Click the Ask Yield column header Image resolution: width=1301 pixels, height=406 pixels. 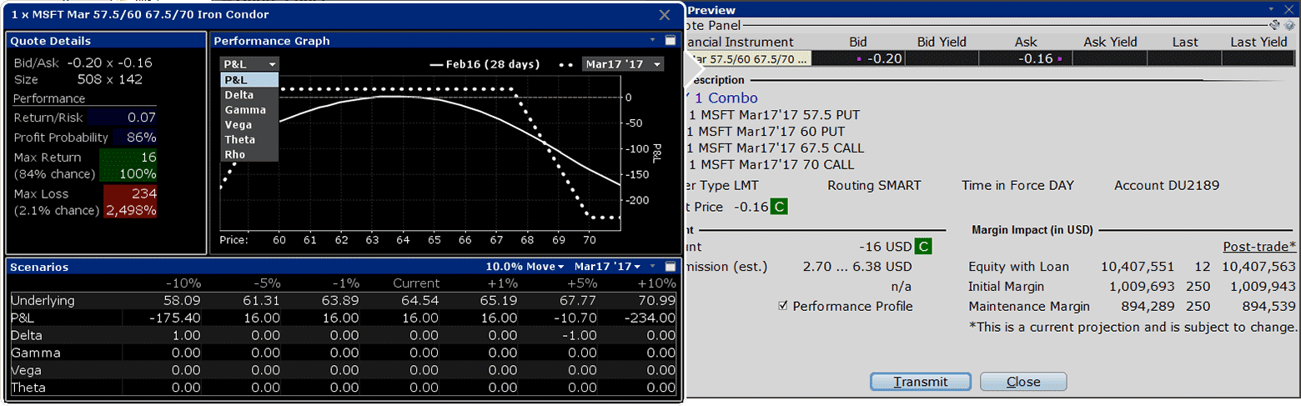tap(1110, 42)
